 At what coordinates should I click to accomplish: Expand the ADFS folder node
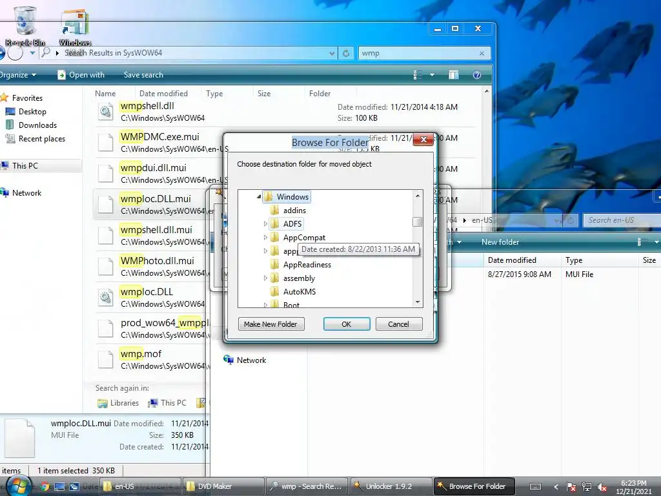pyautogui.click(x=265, y=223)
